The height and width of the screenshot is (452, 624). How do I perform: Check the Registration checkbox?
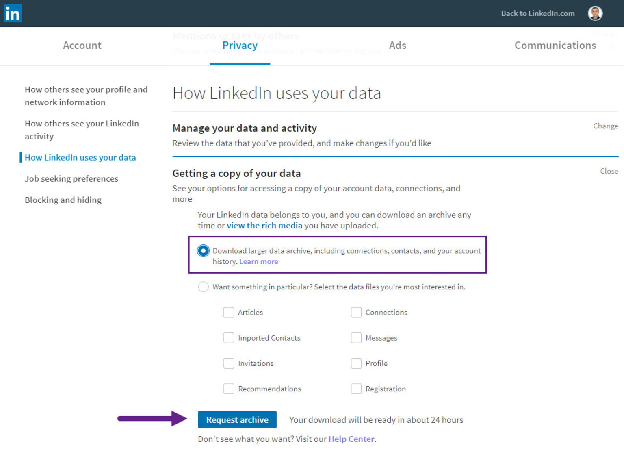(x=356, y=389)
